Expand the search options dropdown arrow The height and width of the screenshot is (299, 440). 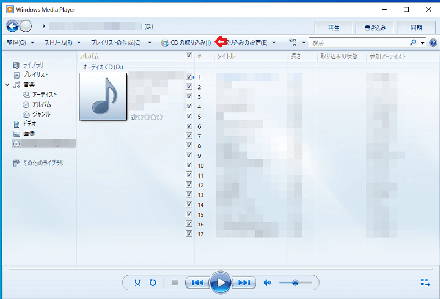[x=422, y=43]
